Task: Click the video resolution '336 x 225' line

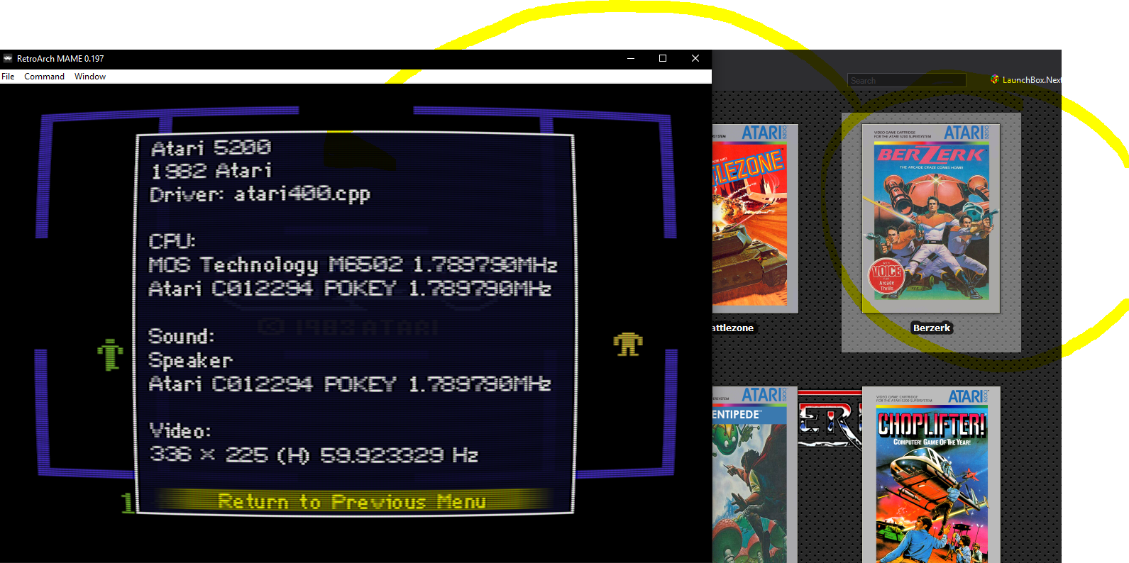Action: (x=314, y=455)
